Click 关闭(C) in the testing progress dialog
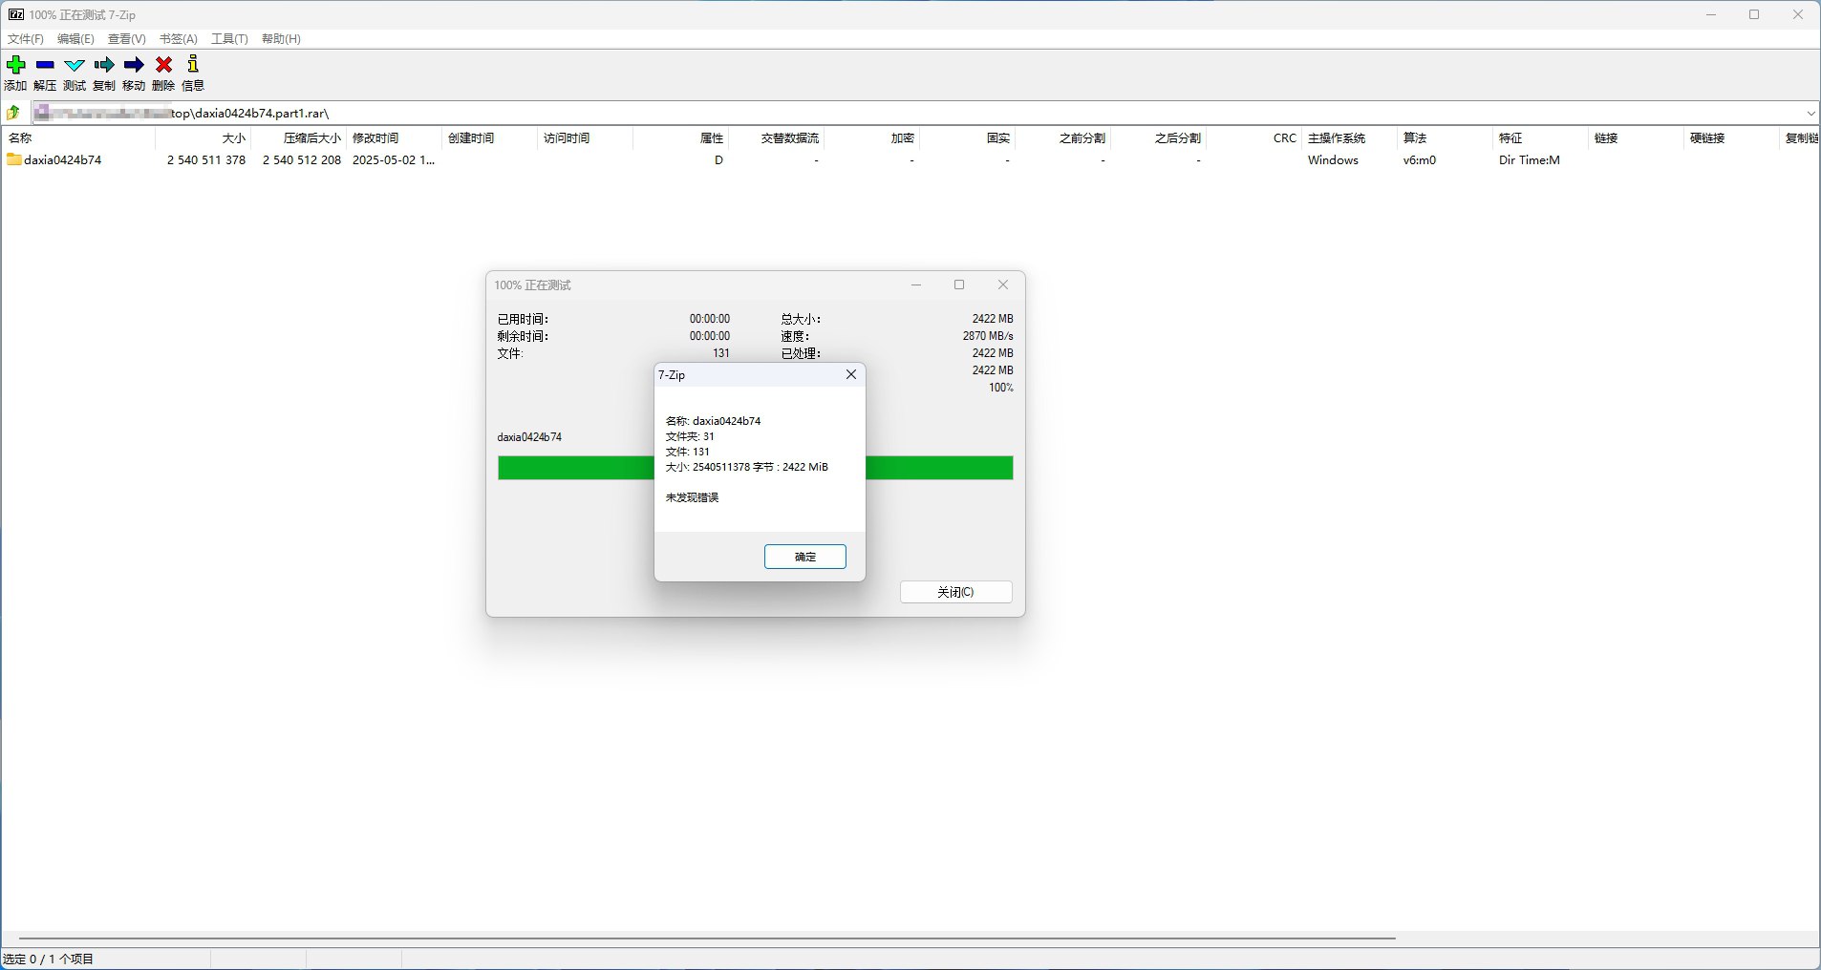The width and height of the screenshot is (1821, 970). (x=955, y=592)
